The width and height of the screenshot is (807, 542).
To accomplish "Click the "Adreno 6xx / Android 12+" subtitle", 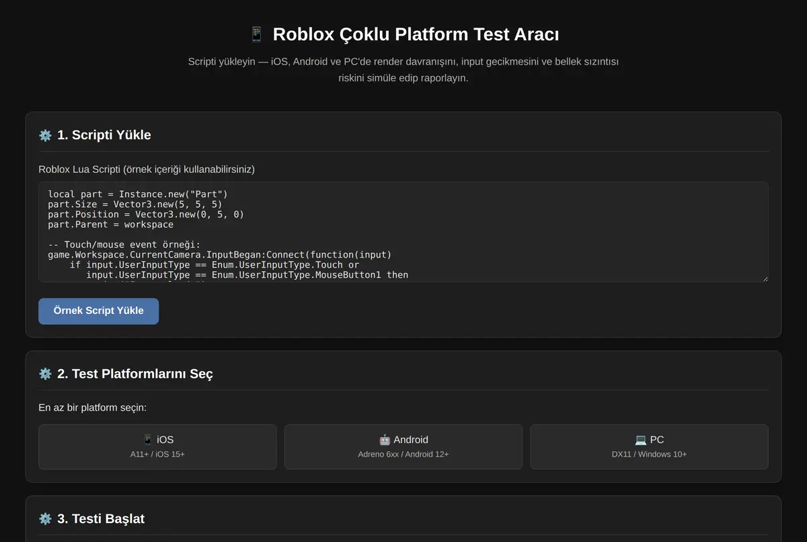I will click(x=403, y=455).
